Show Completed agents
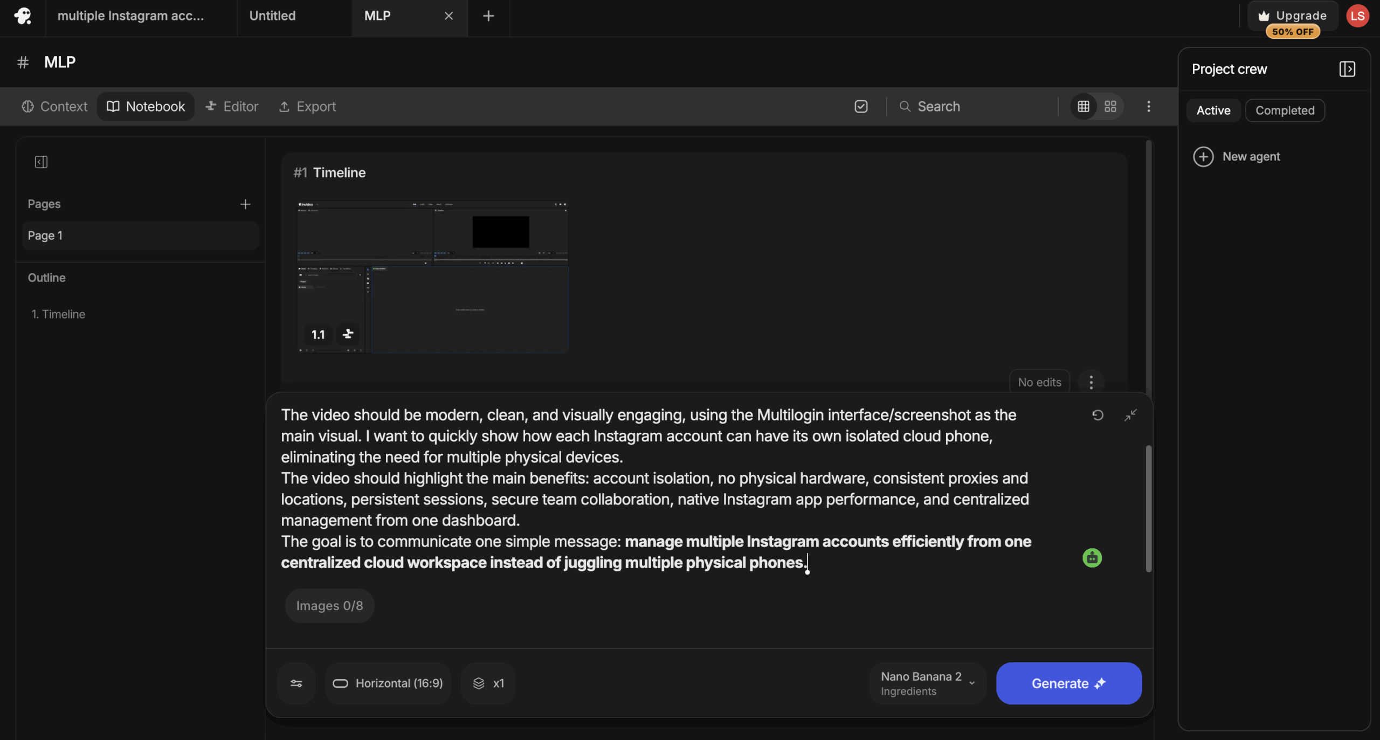Viewport: 1380px width, 740px height. click(1285, 110)
